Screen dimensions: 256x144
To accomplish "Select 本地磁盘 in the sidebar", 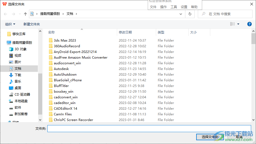I will pyautogui.click(x=21, y=101).
